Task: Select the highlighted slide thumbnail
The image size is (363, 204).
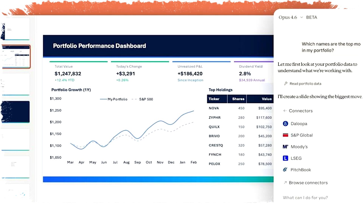Action: (x=16, y=56)
